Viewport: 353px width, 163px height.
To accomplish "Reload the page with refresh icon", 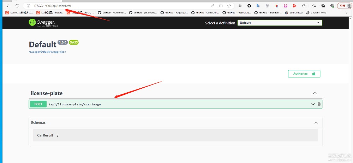I will [x=17, y=6].
